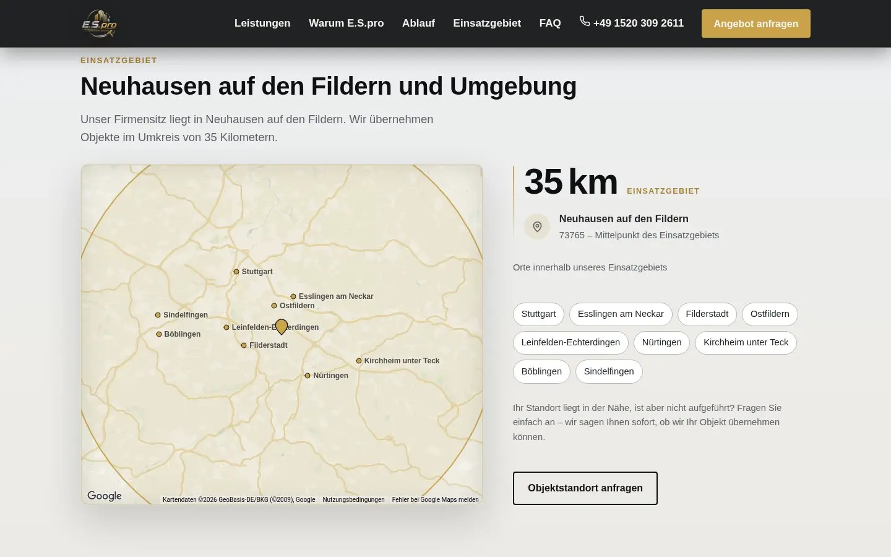Click the Esslingen am Neckar map marker dot
Viewport: 891px width, 557px height.
(x=293, y=296)
